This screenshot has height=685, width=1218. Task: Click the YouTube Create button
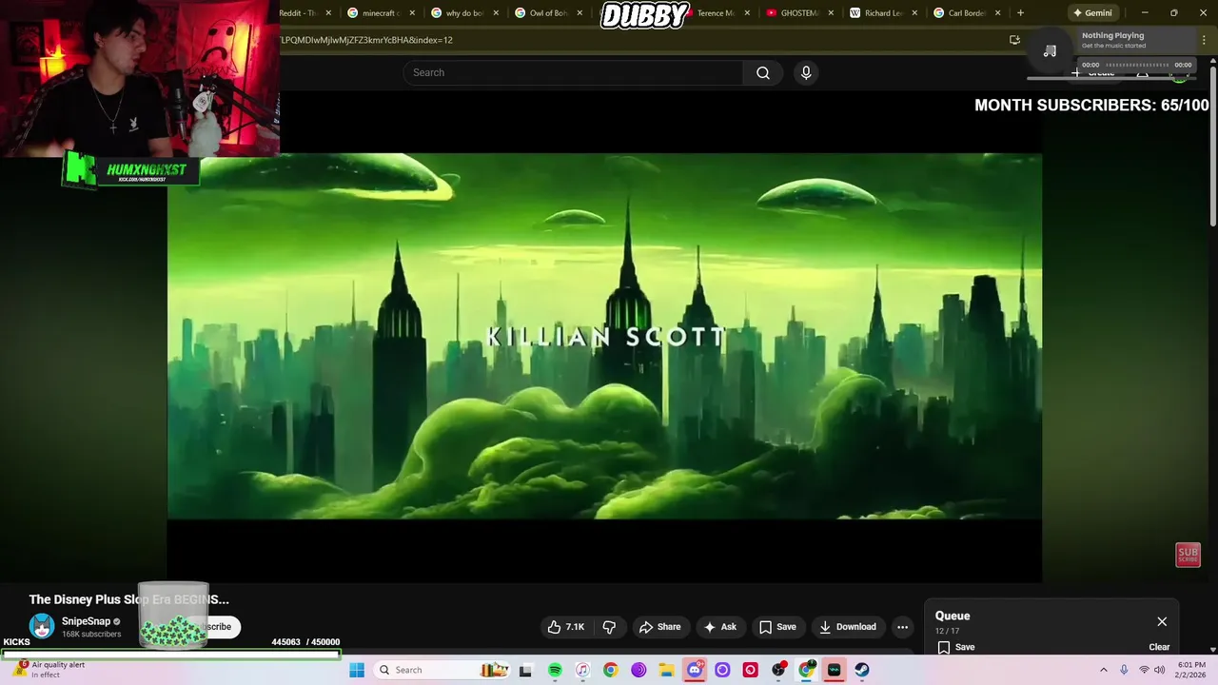(1092, 73)
